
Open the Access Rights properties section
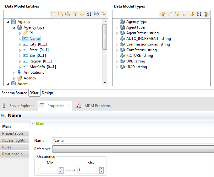point(14,140)
